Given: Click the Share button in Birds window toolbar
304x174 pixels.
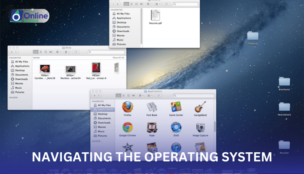Looking at the screenshot, I should (x=76, y=52).
